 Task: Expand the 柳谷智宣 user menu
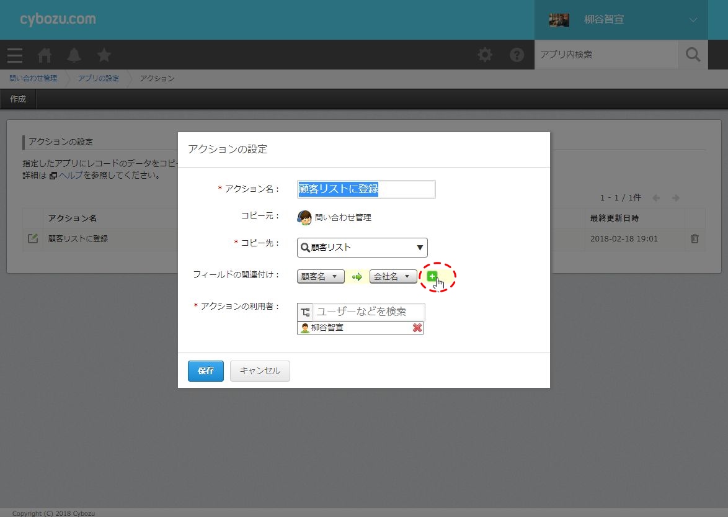[693, 20]
